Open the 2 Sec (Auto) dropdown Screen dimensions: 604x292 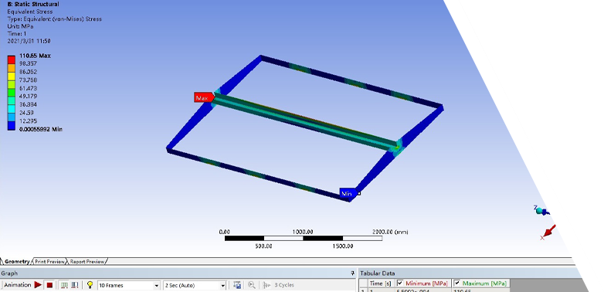point(195,286)
